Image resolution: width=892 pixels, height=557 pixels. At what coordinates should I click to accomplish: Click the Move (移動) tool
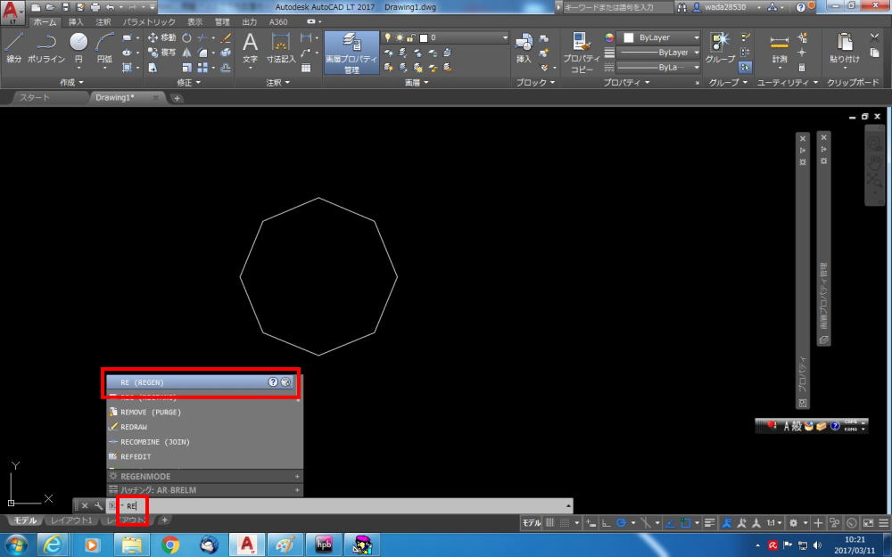pos(162,37)
